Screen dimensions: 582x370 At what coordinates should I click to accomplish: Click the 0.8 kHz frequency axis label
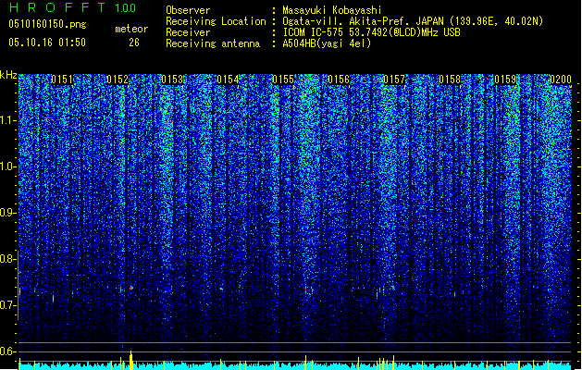(x=8, y=259)
